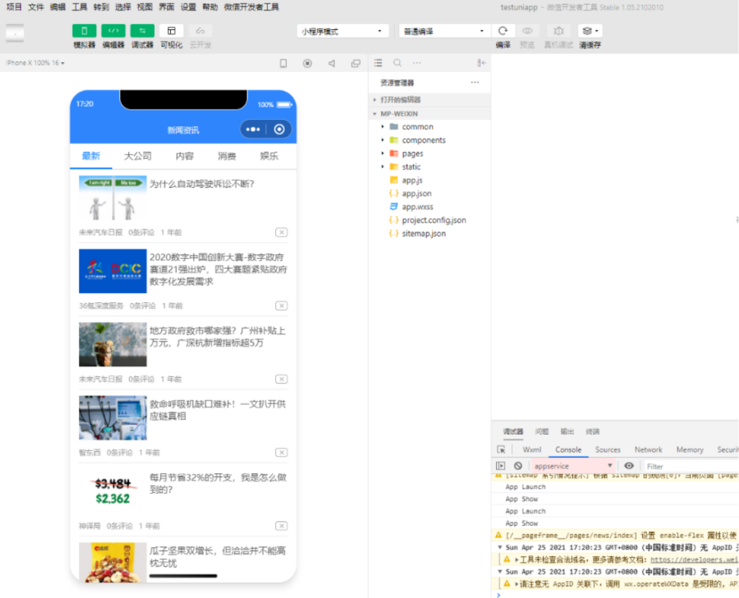739x598 pixels.
Task: Toggle the simulator (模拟器) panel button
Action: pyautogui.click(x=84, y=31)
